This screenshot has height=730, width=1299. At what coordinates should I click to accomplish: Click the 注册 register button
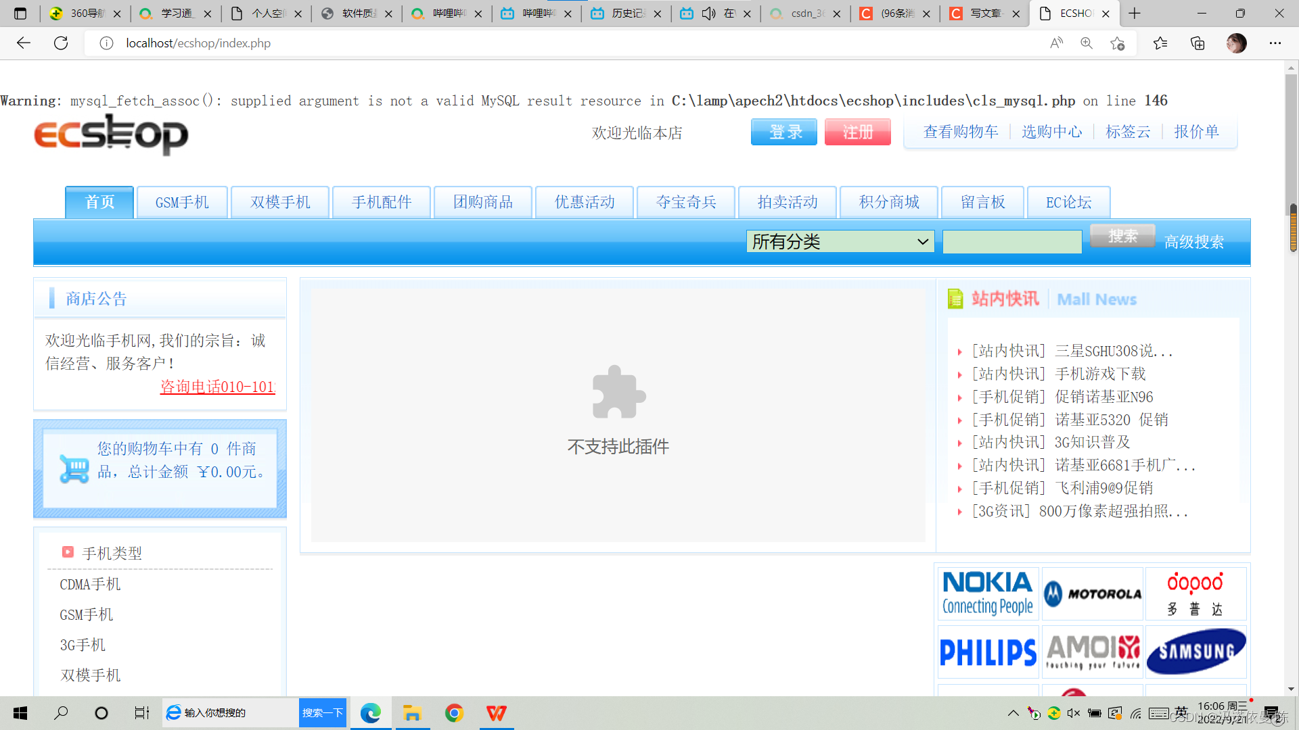tap(857, 132)
